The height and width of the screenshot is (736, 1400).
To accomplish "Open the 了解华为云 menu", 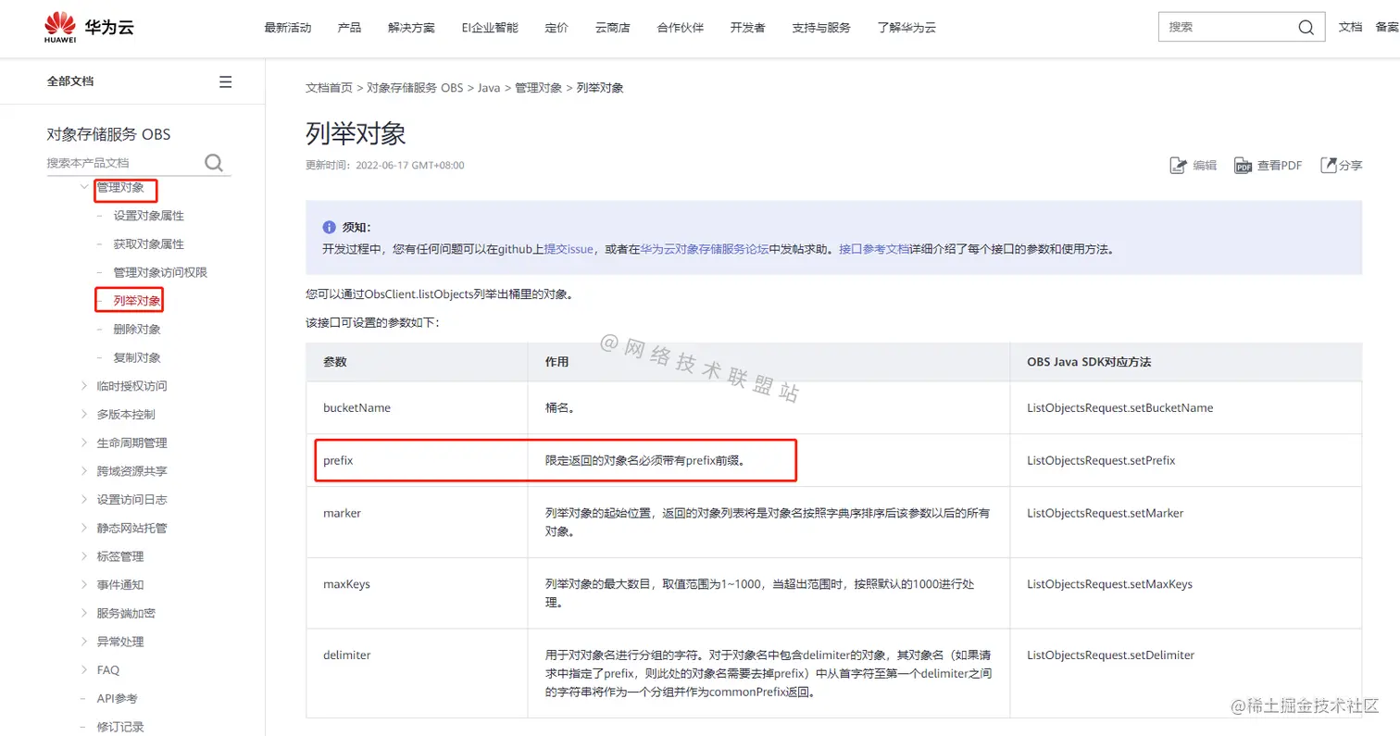I will tap(906, 28).
